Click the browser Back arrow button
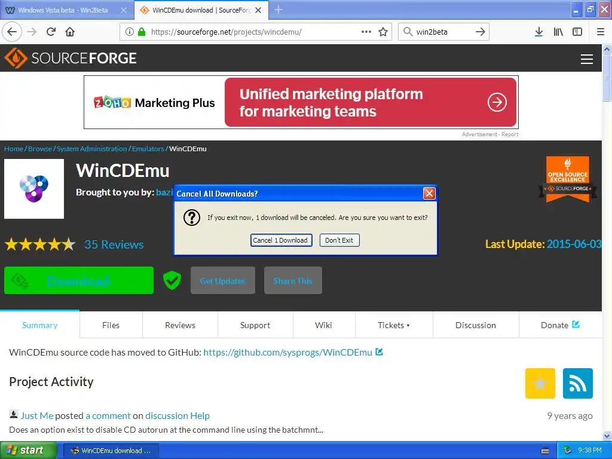 click(x=12, y=32)
